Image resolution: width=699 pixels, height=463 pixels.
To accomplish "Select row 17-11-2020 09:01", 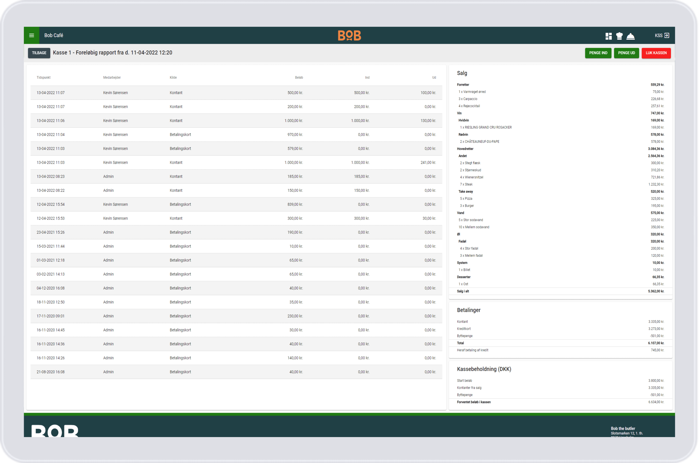I will tap(236, 316).
